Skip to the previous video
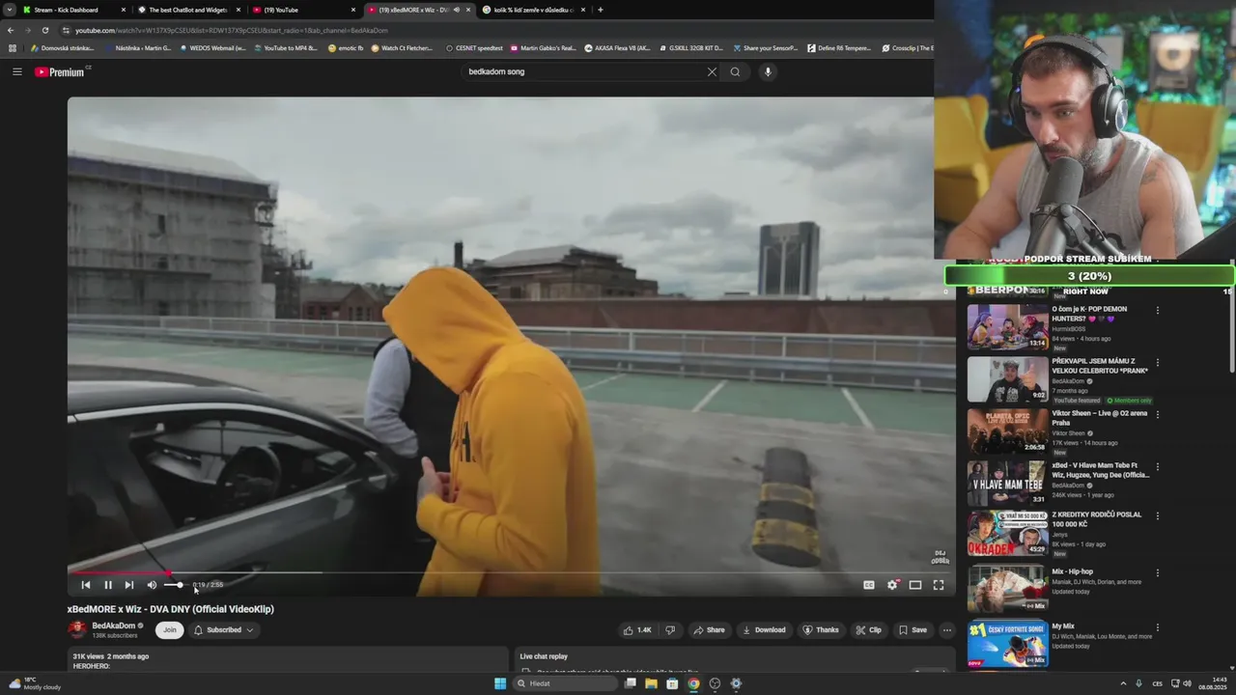The height and width of the screenshot is (695, 1236). (x=86, y=585)
